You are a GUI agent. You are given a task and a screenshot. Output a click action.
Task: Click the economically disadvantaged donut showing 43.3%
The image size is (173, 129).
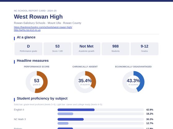[133, 82]
